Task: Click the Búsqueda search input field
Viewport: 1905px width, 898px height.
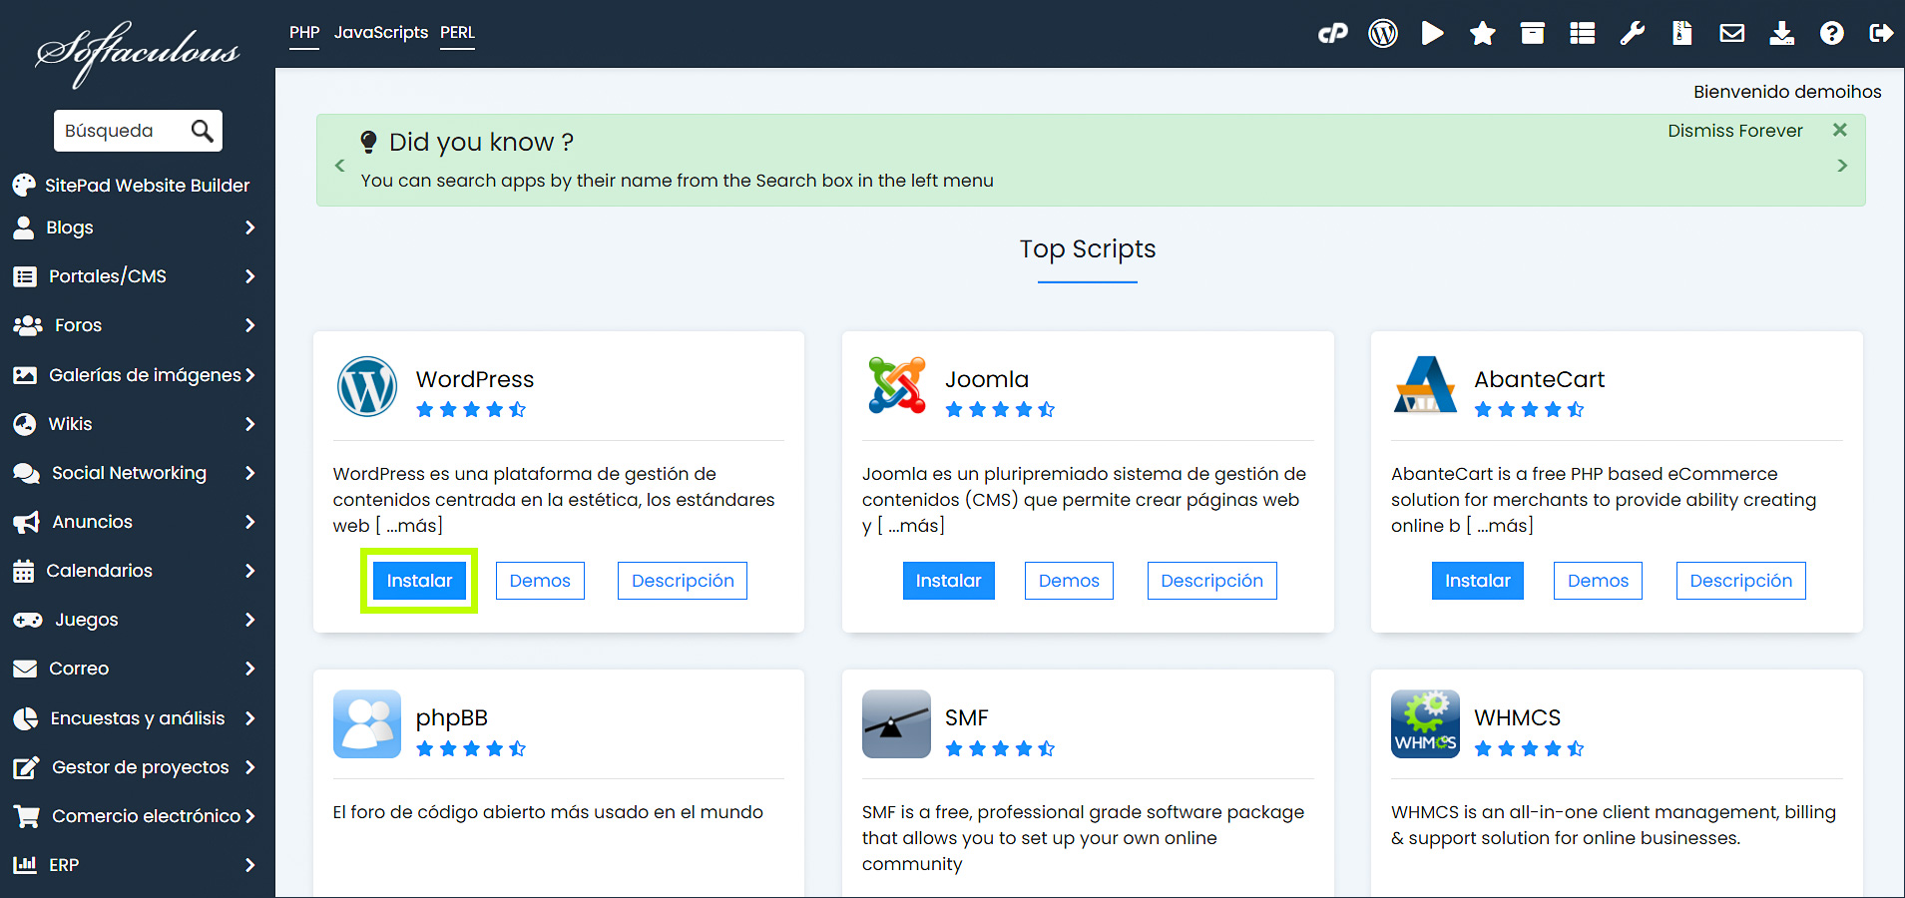Action: coord(122,131)
